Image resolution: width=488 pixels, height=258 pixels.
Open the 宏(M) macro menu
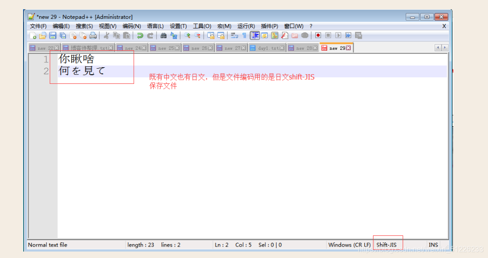(224, 26)
